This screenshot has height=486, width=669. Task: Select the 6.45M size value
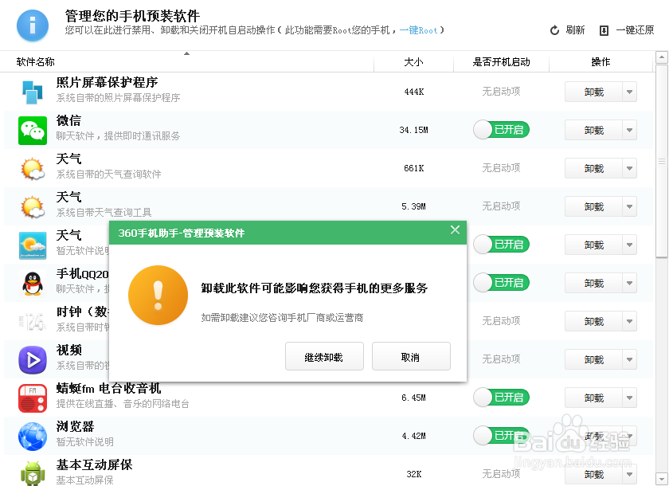click(x=413, y=398)
